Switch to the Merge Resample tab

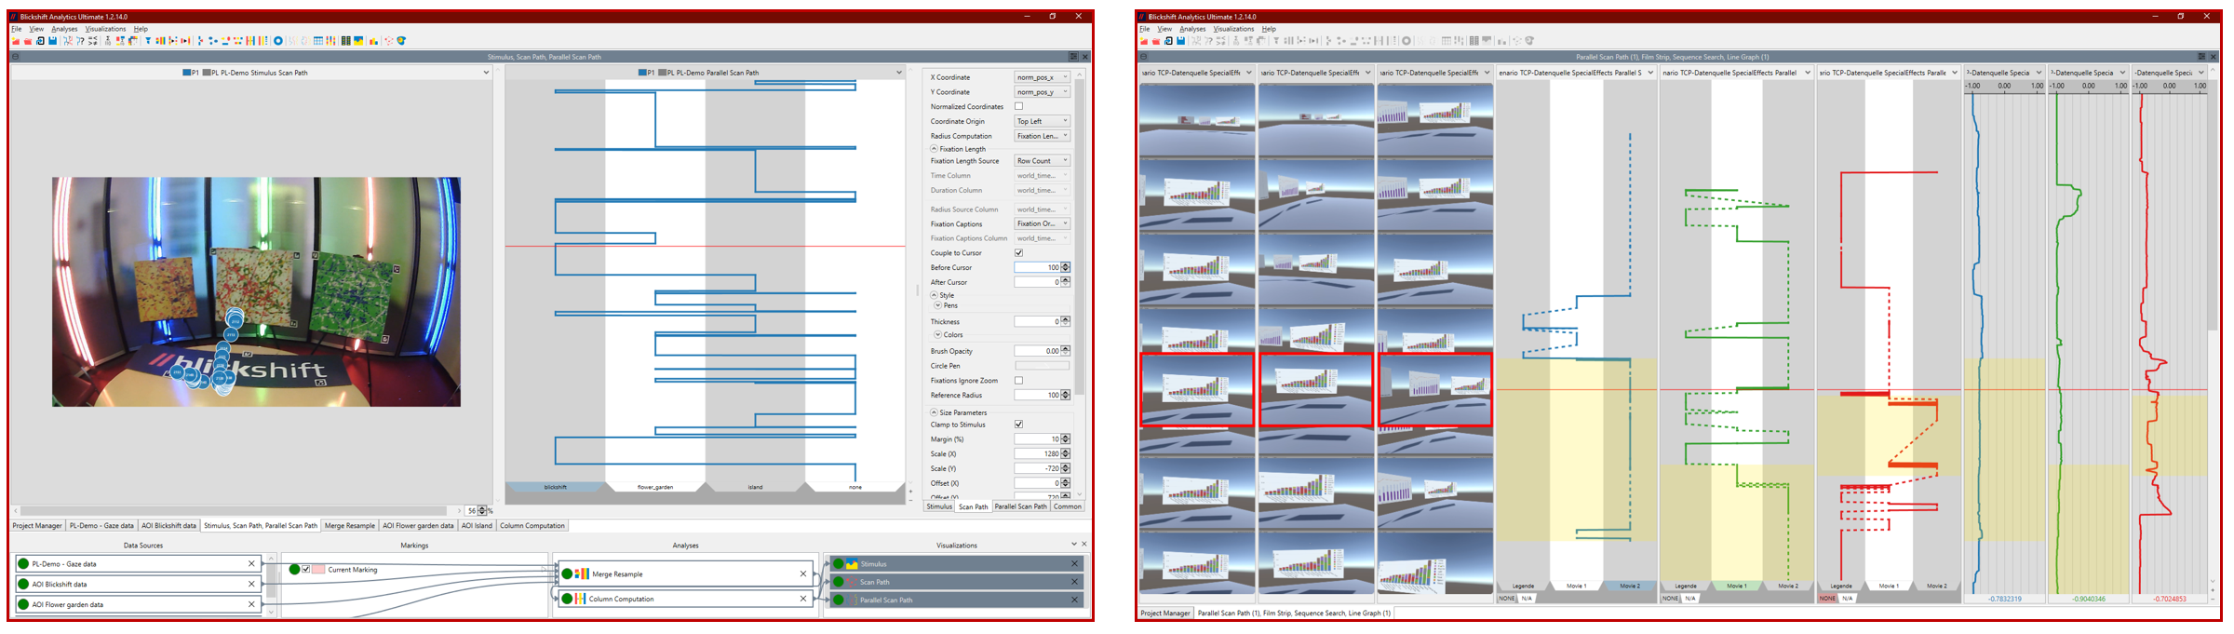[x=349, y=525]
